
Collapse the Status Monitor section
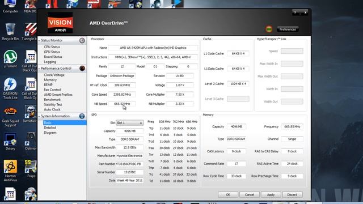(x=39, y=40)
